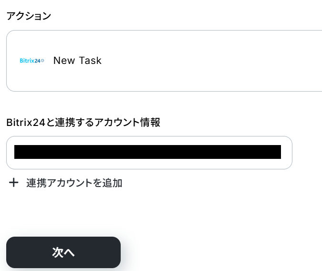This screenshot has height=271, width=322.
Task: Click the アクション section label
Action: coord(29,16)
